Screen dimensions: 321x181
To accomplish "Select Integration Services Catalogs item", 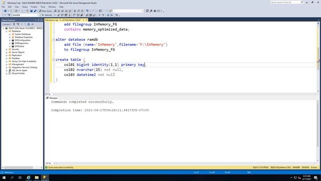I will pos(25,67).
